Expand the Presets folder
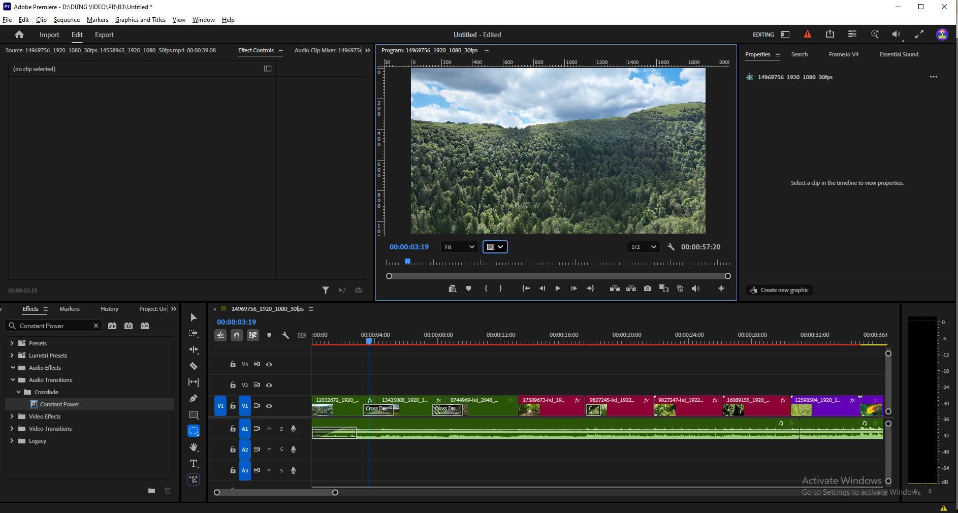The width and height of the screenshot is (958, 513). (12, 343)
